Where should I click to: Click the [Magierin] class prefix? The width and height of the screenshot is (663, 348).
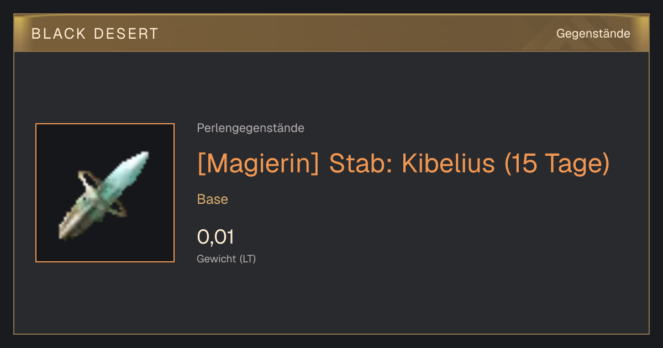(258, 164)
